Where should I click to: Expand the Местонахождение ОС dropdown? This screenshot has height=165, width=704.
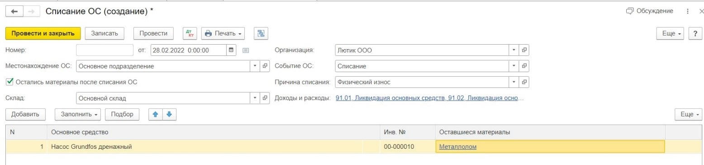point(255,66)
